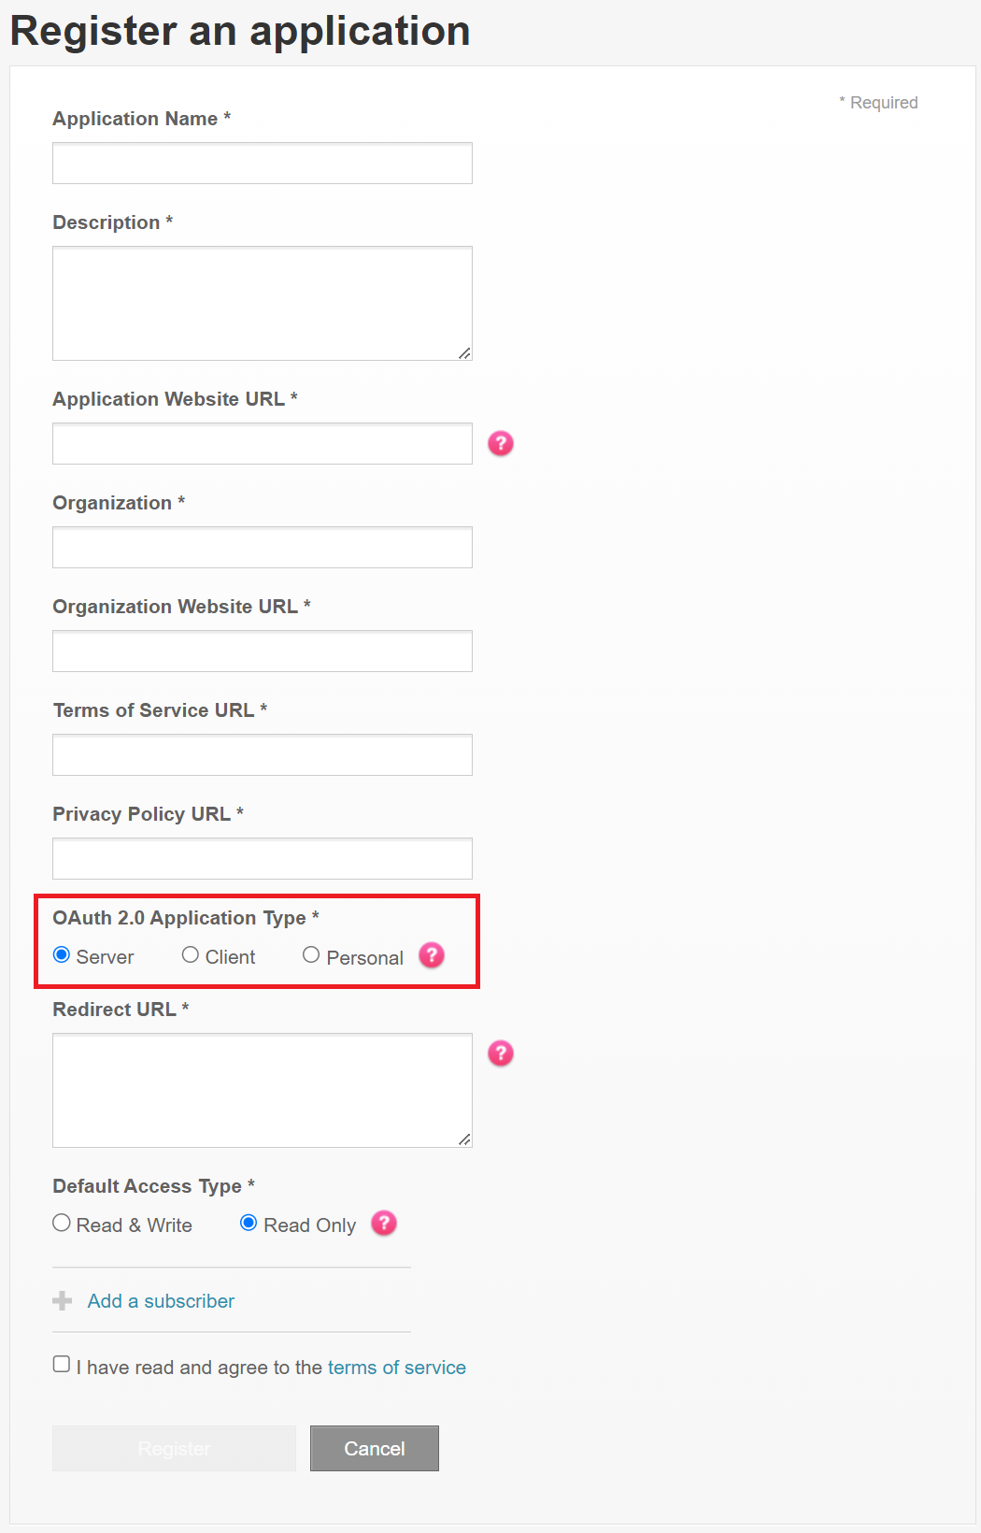The image size is (981, 1533).
Task: Click the plus icon beside Add a subscriber
Action: pyautogui.click(x=61, y=1300)
